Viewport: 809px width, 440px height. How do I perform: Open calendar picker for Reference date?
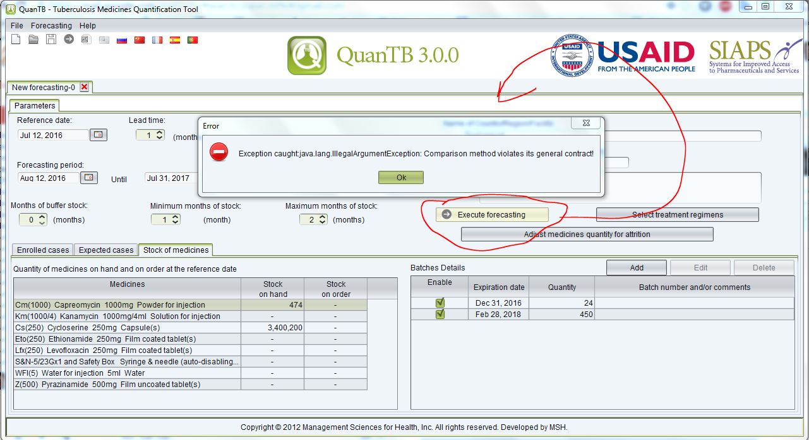(x=99, y=135)
